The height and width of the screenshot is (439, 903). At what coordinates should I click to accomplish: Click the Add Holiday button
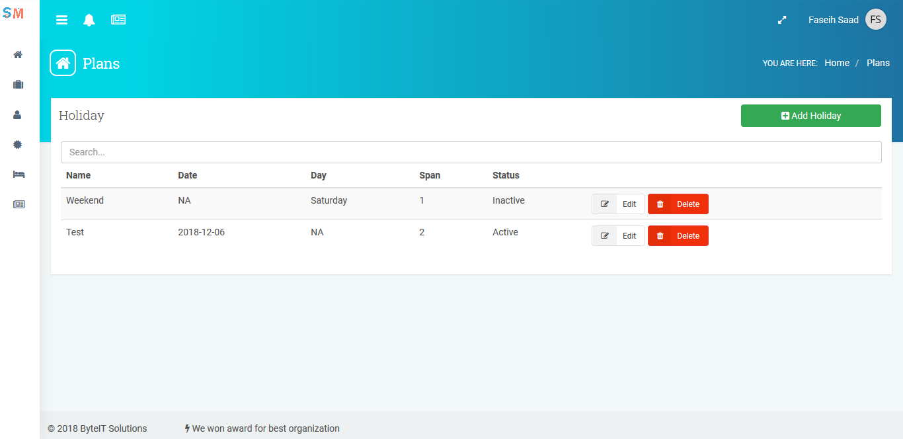click(811, 116)
